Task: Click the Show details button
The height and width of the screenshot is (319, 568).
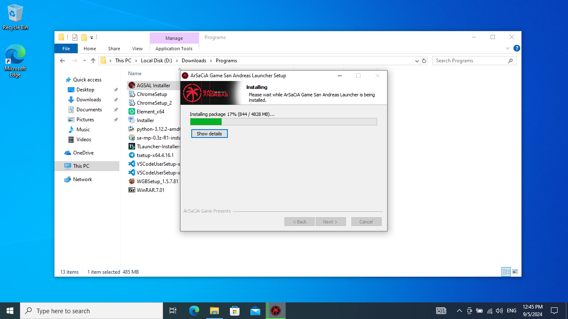Action: tap(210, 134)
